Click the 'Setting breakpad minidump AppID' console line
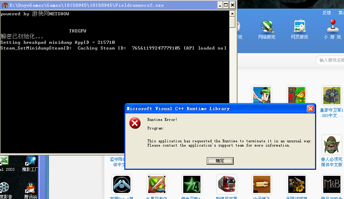 (58, 42)
